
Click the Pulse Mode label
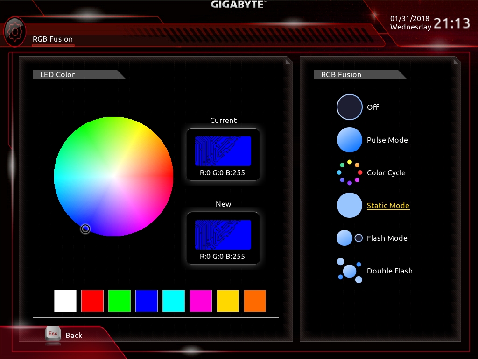[x=387, y=140]
